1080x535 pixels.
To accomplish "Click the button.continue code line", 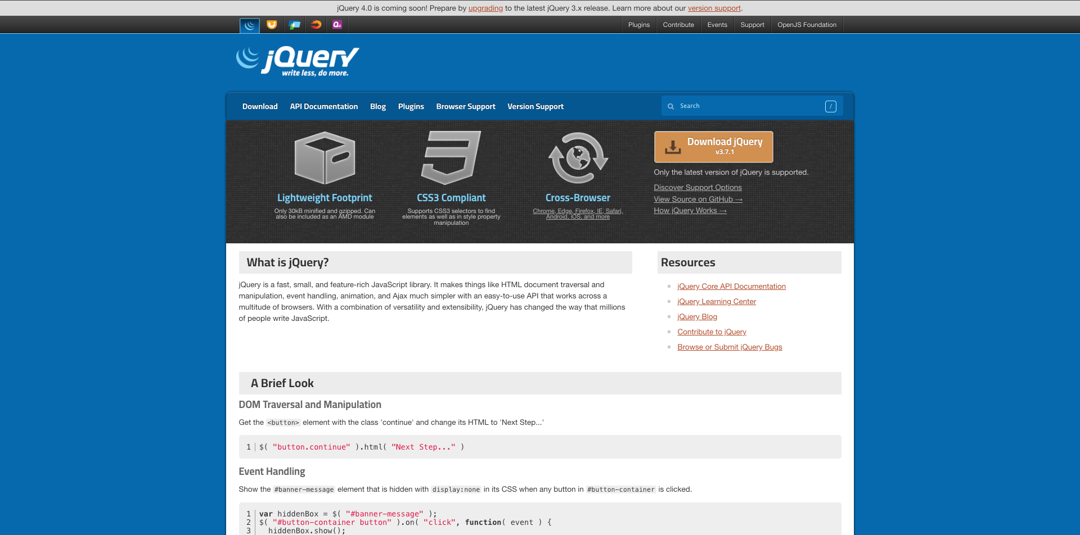I will tap(362, 447).
